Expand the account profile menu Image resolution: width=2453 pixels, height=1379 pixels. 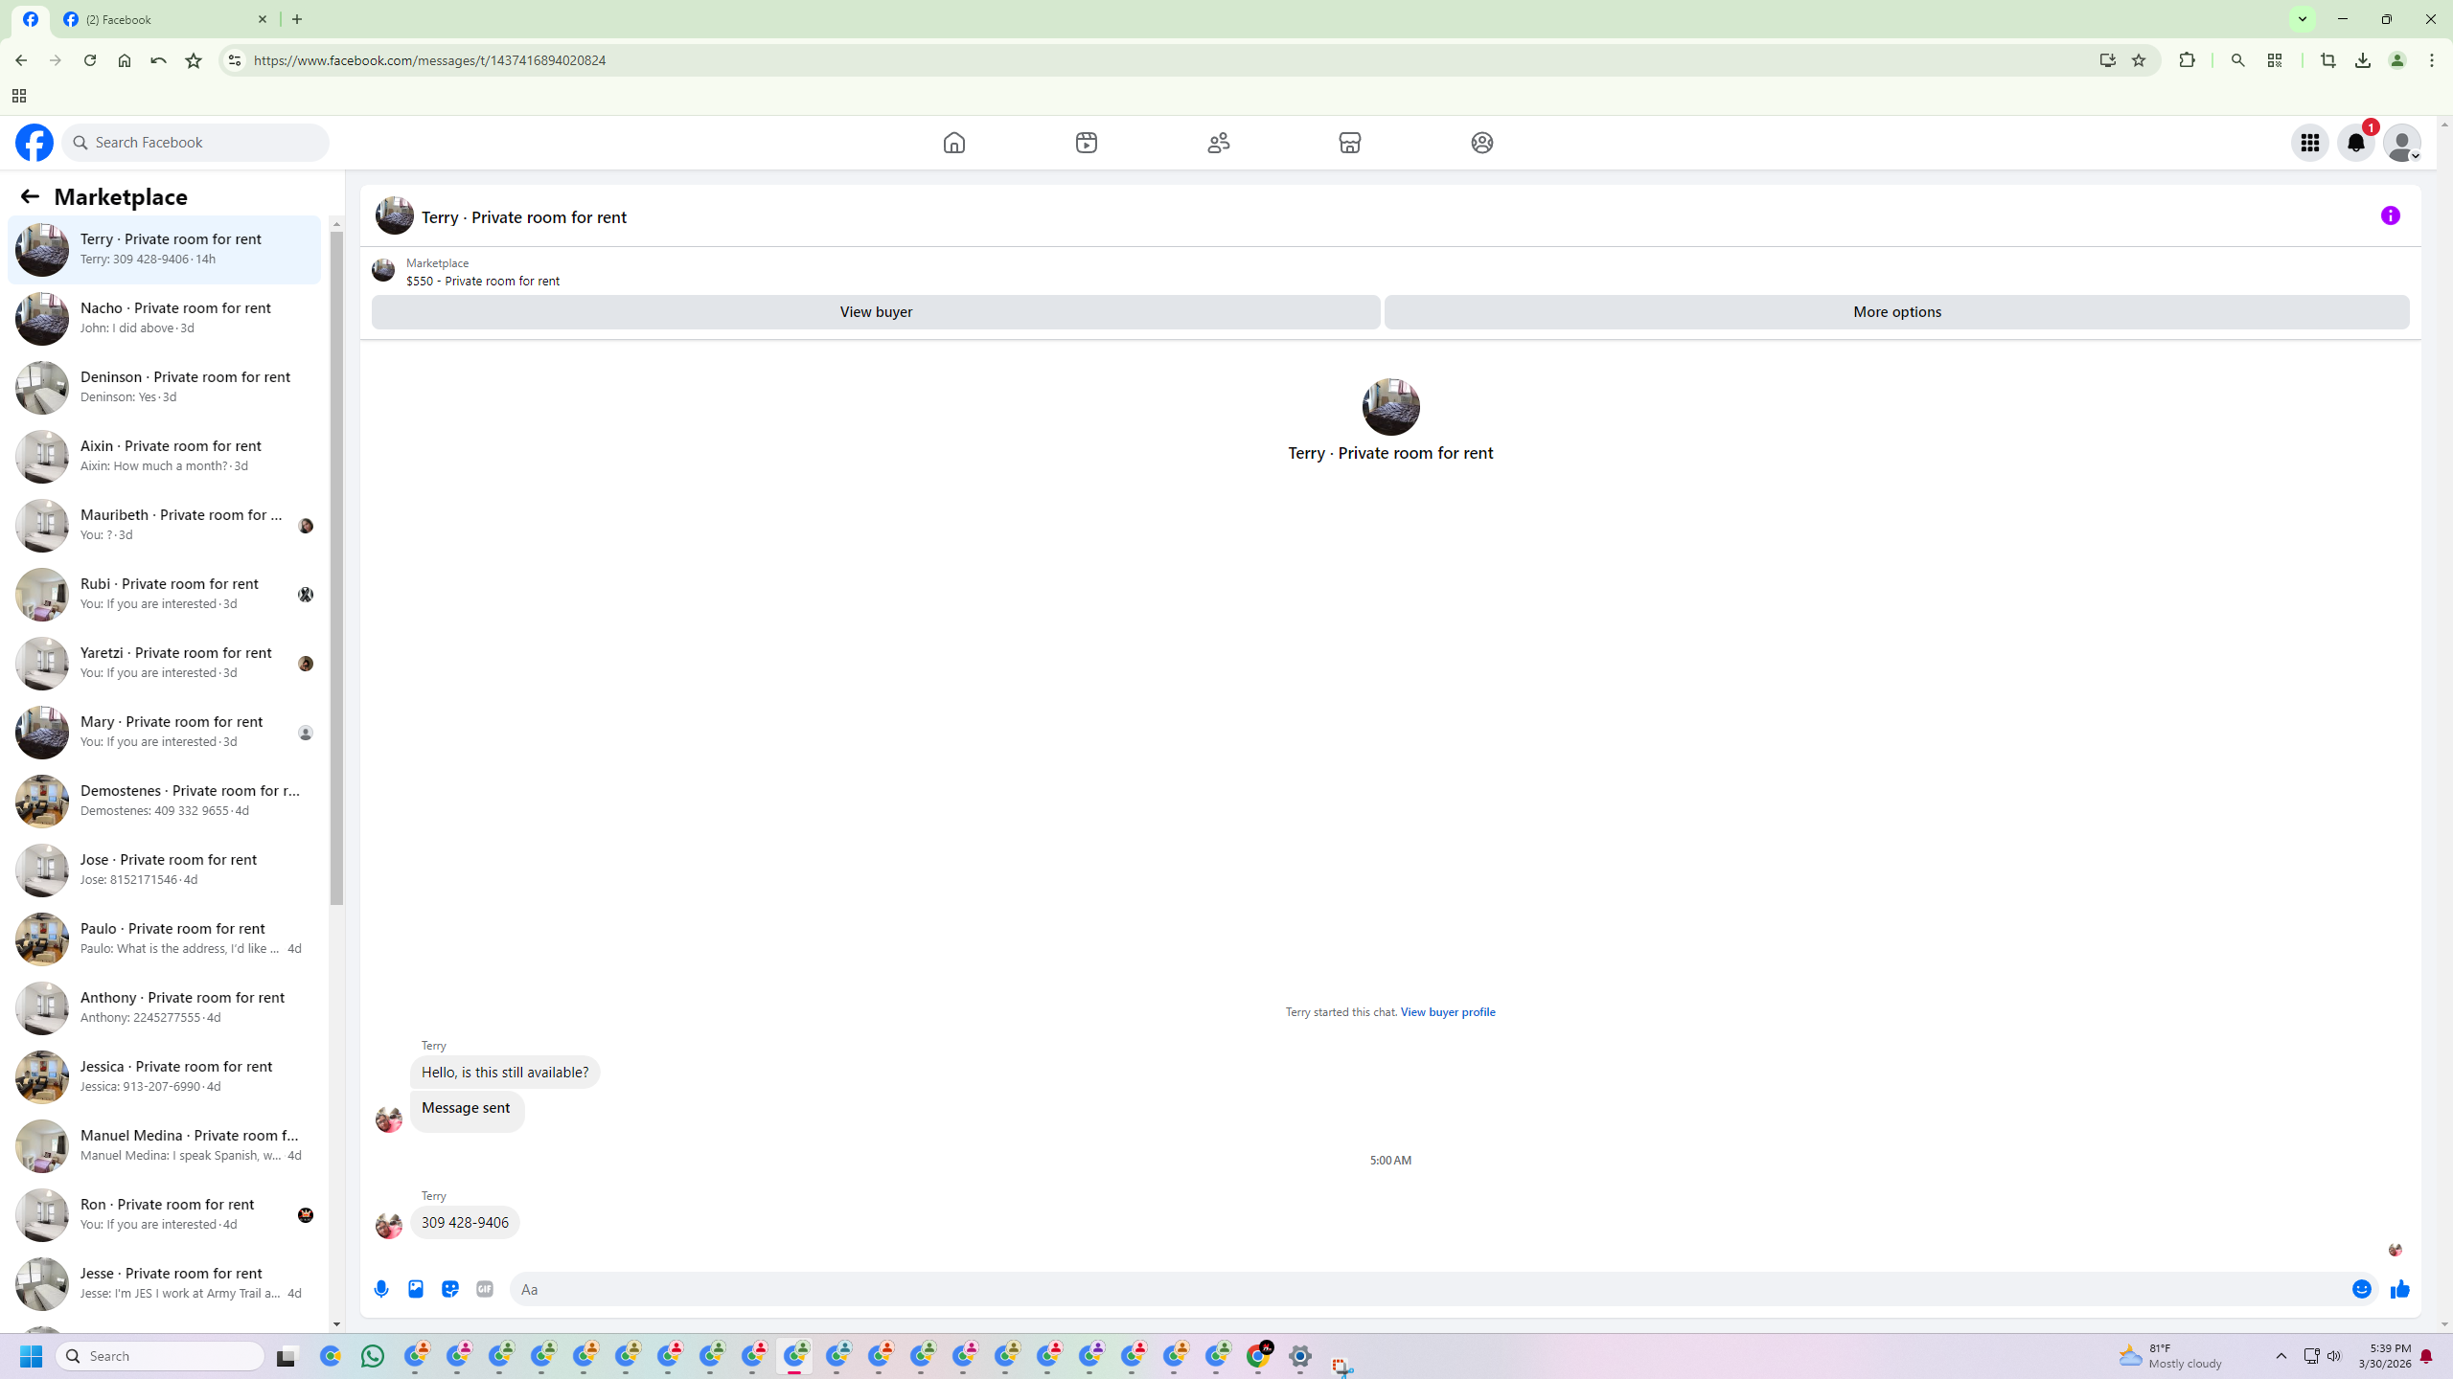[x=2402, y=143]
